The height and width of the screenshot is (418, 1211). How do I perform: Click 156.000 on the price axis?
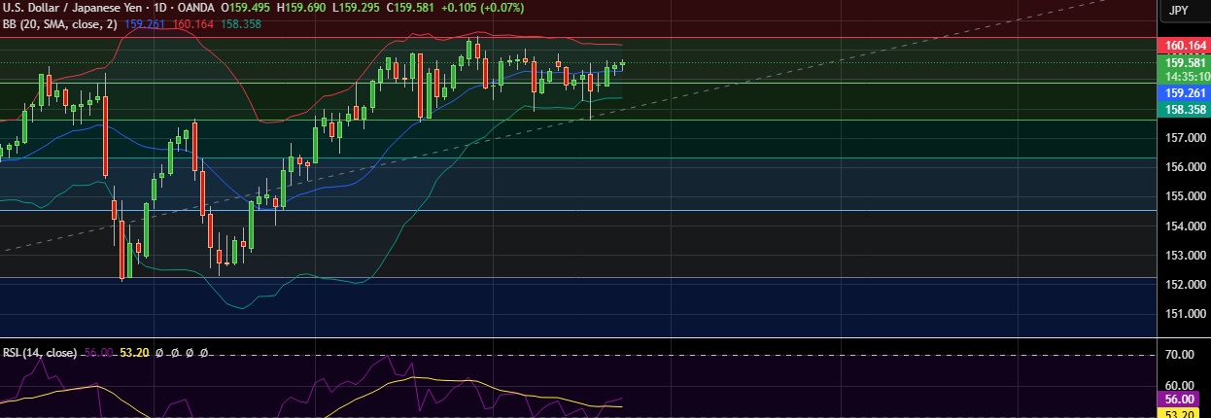tap(1184, 167)
